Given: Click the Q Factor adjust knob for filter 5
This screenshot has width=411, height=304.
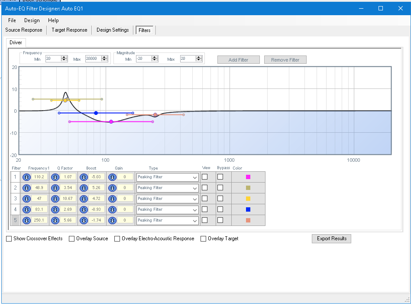Looking at the screenshot, I should pyautogui.click(x=55, y=220).
